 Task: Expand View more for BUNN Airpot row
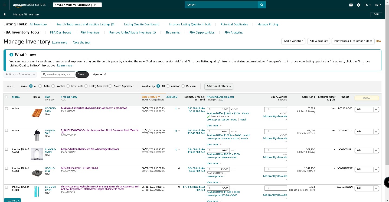pos(214,144)
